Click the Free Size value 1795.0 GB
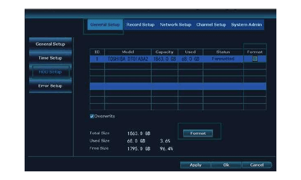 [139, 149]
